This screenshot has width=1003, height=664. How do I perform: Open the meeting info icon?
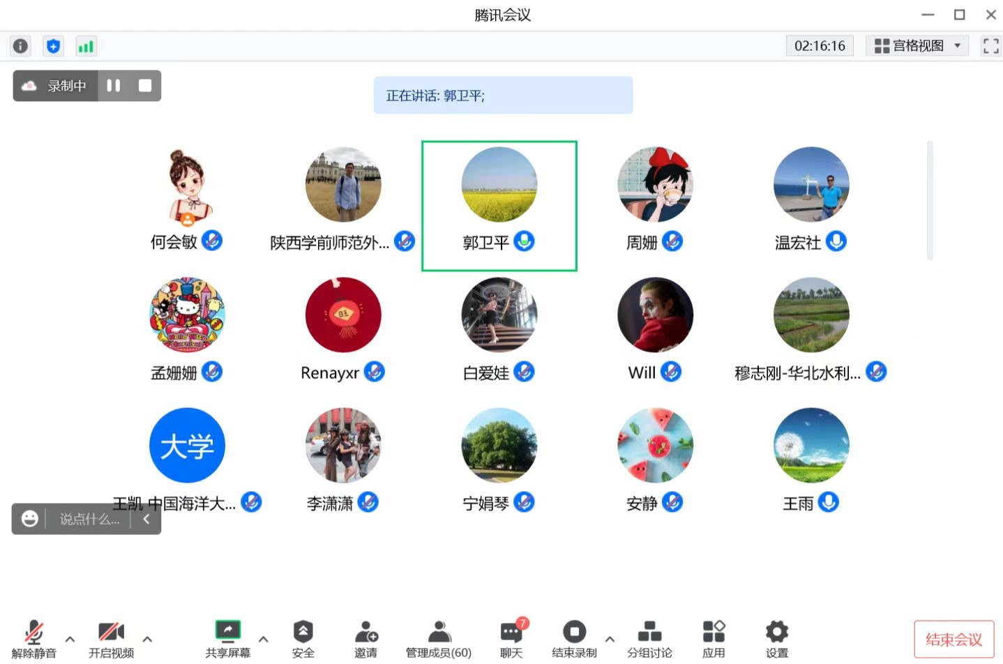point(20,46)
